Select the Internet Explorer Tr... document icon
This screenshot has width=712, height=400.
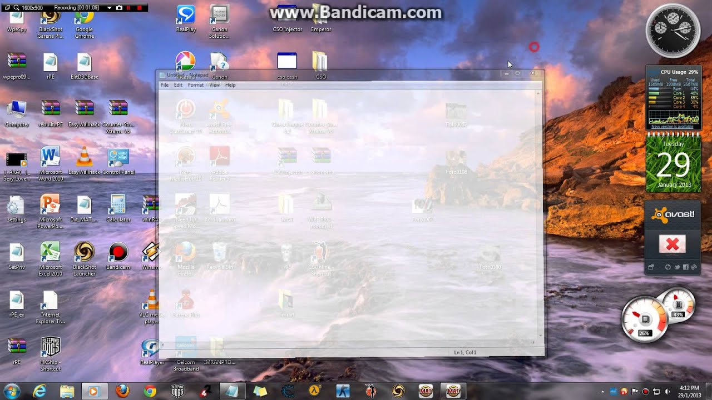point(50,307)
